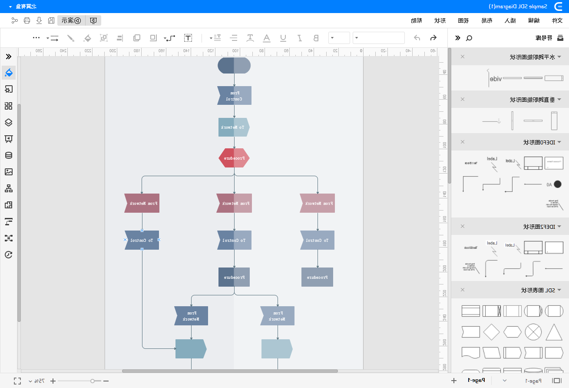
Task: Click the text alignment lines icon
Action: [x=234, y=38]
